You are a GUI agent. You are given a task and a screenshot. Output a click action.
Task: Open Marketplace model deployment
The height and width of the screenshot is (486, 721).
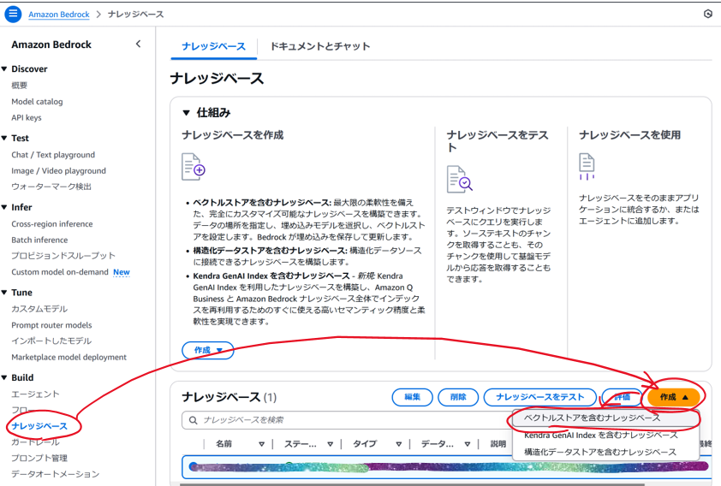tap(69, 358)
